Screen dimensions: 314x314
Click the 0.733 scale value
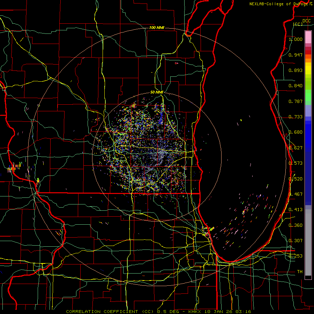(x=296, y=117)
